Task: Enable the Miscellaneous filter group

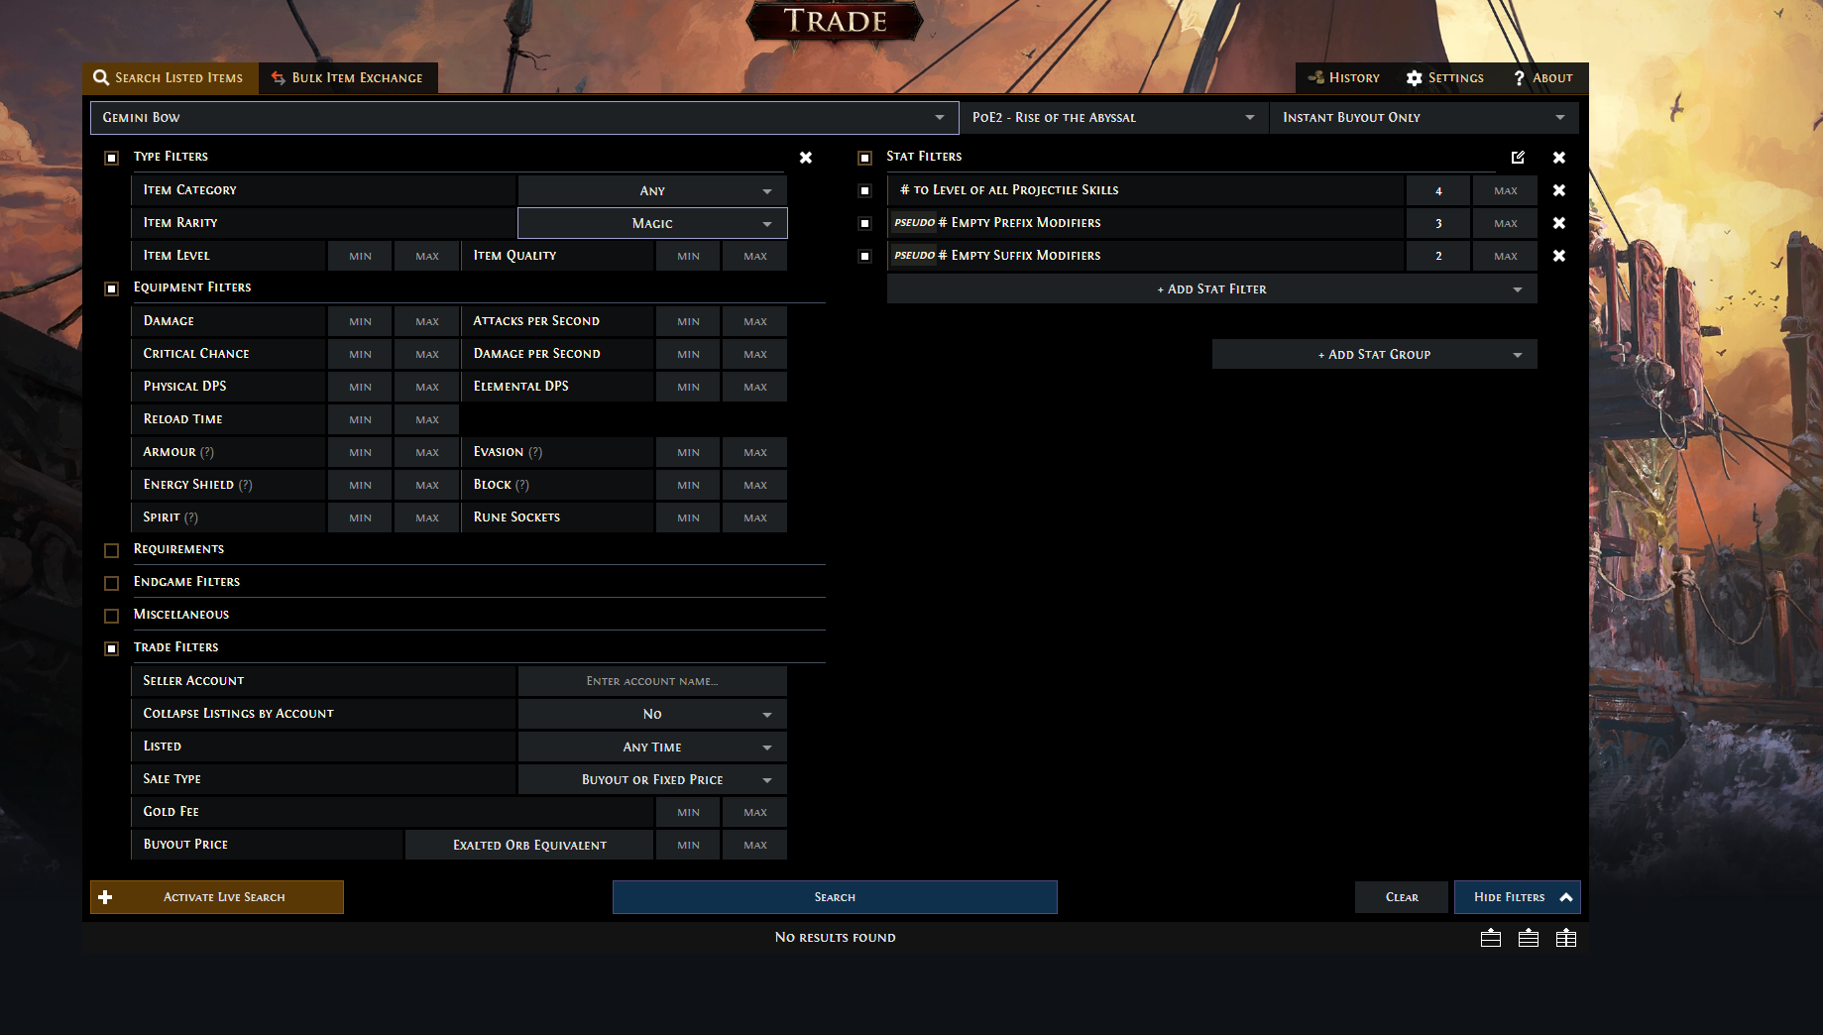Action: pos(112,616)
